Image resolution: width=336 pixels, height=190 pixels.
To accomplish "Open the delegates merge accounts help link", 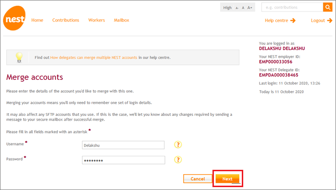I will 94,57.
